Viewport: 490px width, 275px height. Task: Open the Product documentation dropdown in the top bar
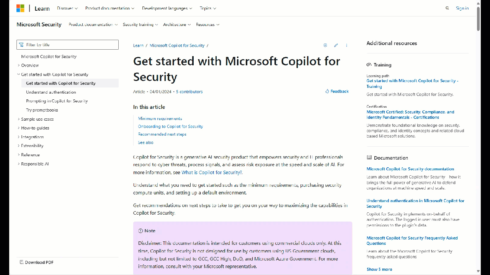109,8
